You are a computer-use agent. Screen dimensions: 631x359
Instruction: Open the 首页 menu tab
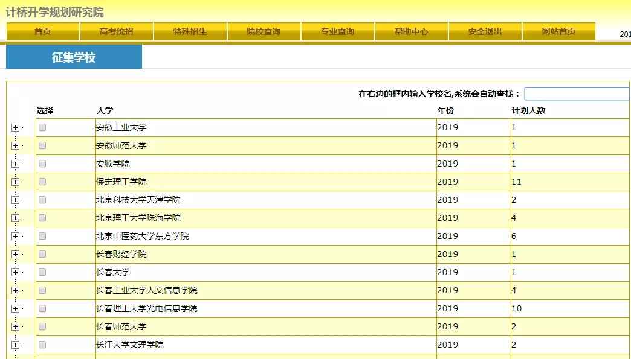click(43, 32)
